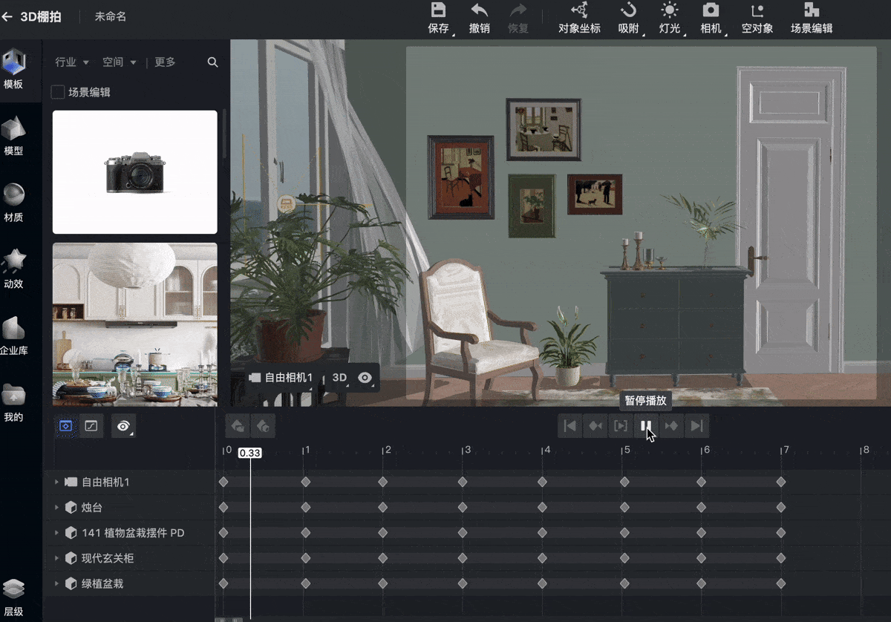The image size is (891, 622).
Task: Click the 自由相机1 viewport camera button
Action: pyautogui.click(x=281, y=378)
